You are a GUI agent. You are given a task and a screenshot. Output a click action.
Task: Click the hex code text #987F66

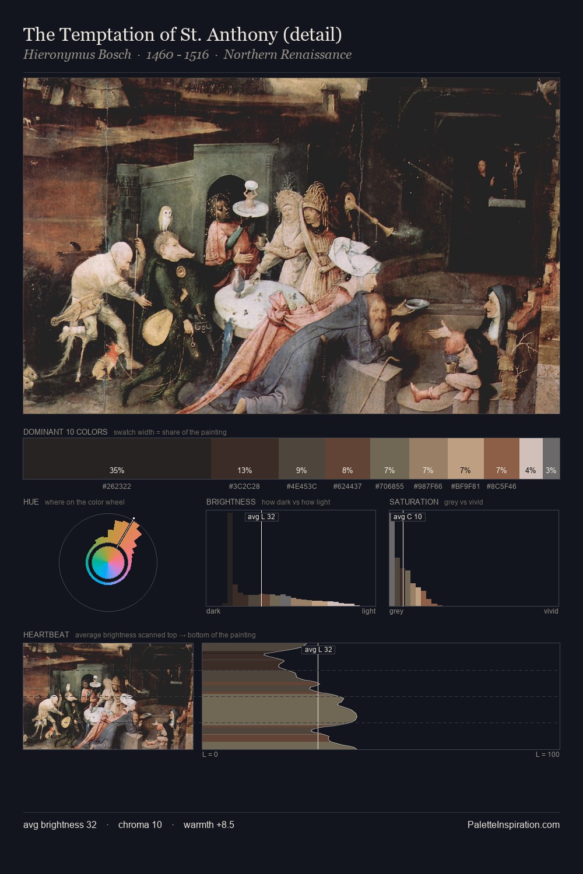click(x=428, y=486)
